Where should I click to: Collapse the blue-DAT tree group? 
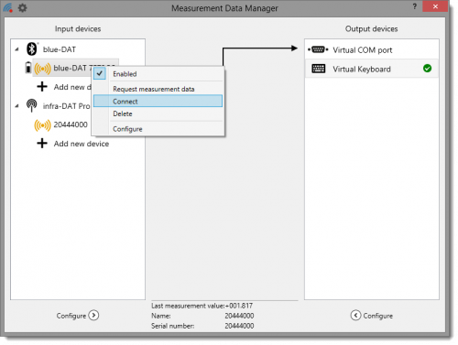coord(16,49)
